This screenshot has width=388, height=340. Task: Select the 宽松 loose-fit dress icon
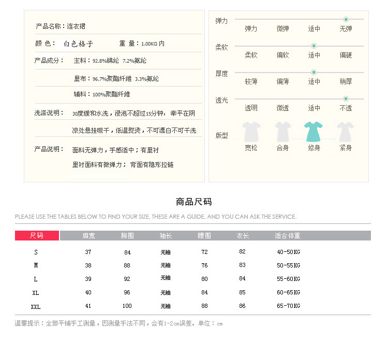pyautogui.click(x=251, y=132)
